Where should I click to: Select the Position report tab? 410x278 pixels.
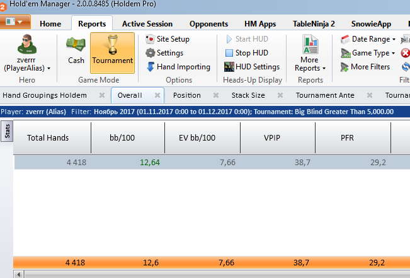[187, 95]
